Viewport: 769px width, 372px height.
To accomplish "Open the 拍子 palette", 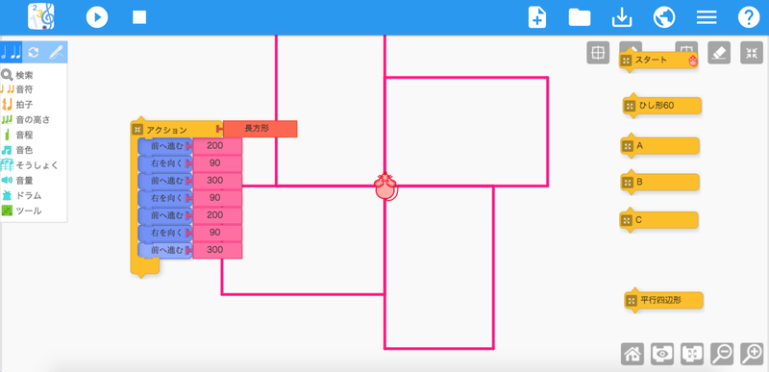I will point(17,105).
